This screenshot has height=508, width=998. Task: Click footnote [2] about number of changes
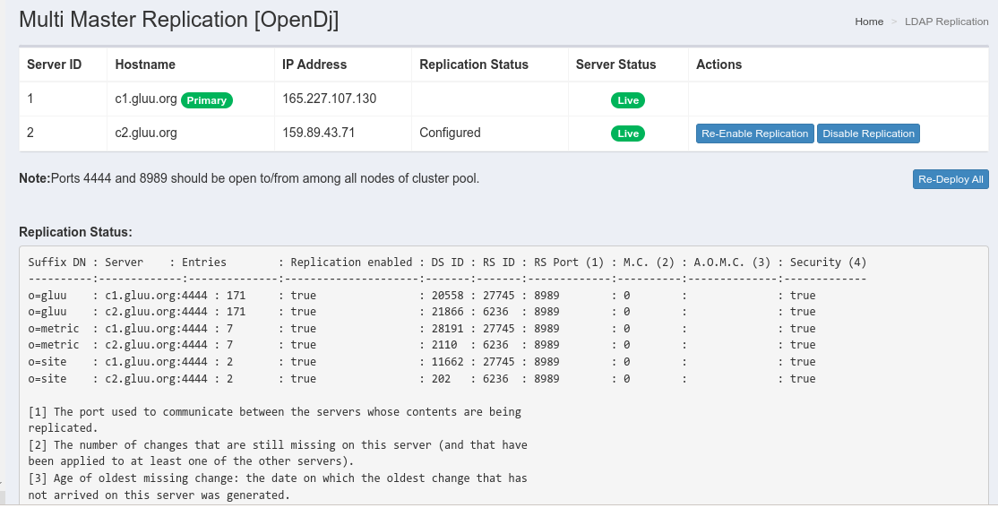click(278, 453)
